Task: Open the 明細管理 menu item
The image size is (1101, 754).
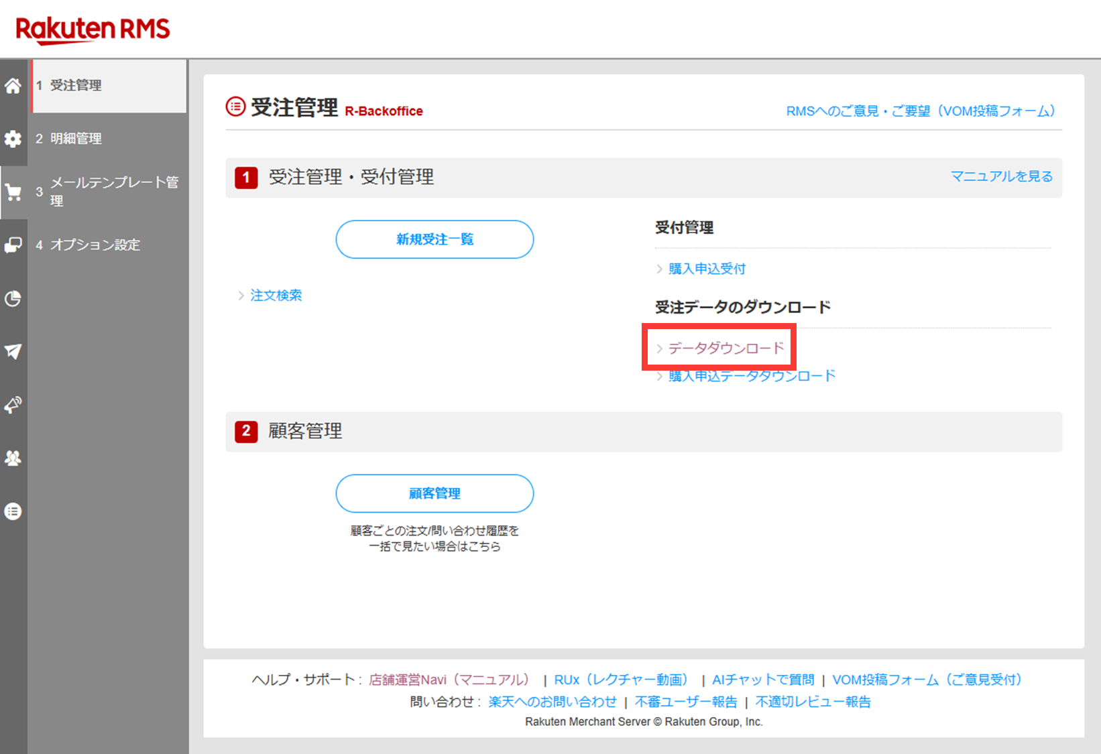Action: tap(76, 139)
